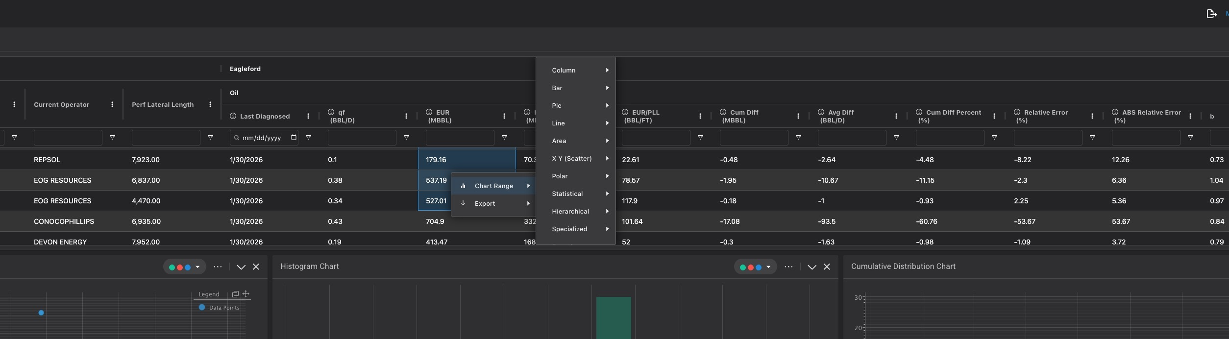Image resolution: width=1229 pixels, height=339 pixels.
Task: Open the calendar picker in the Last Diagnosed filter
Action: click(x=294, y=138)
